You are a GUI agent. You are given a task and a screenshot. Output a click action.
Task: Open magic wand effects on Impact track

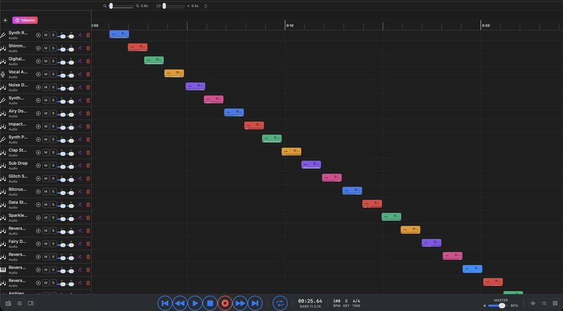pyautogui.click(x=80, y=127)
